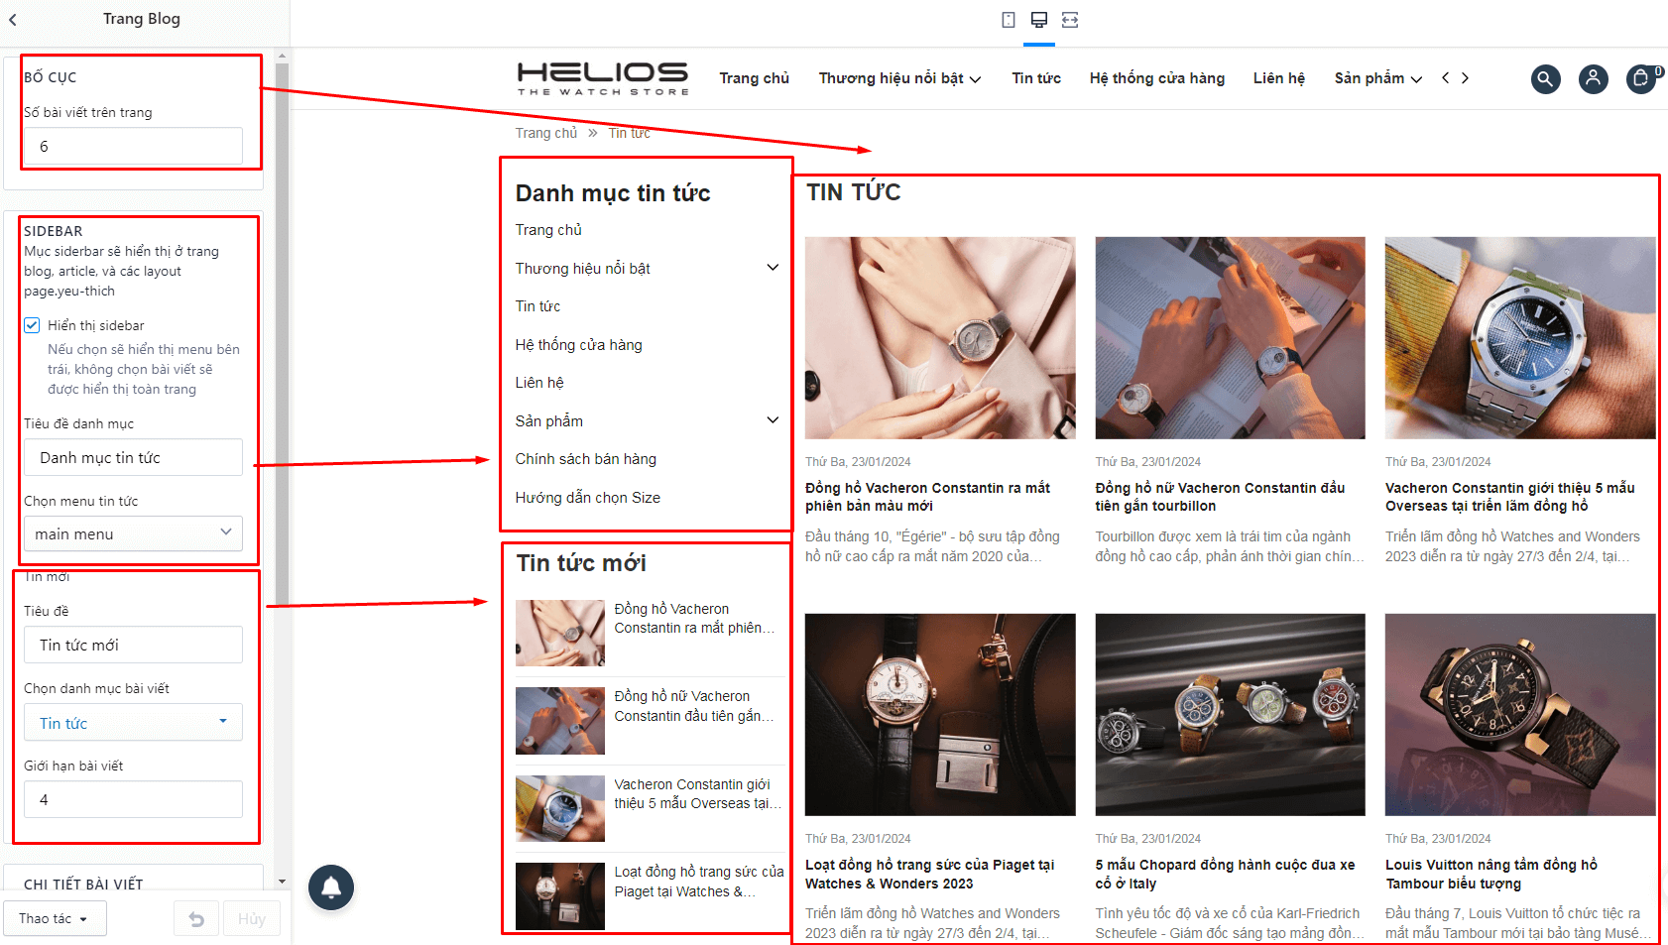Image resolution: width=1668 pixels, height=945 pixels.
Task: Open Trang chủ link in sidebar categories
Action: click(x=548, y=230)
